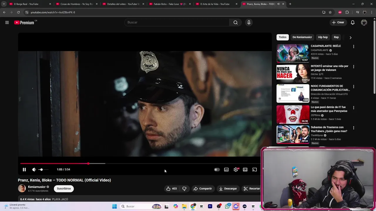Open 'Subastas de Trasteros con YouTubers' title
376x211 pixels.
[x=329, y=129]
